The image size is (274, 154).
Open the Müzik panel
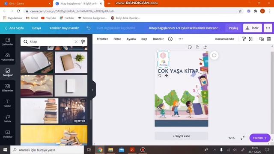click(8, 118)
